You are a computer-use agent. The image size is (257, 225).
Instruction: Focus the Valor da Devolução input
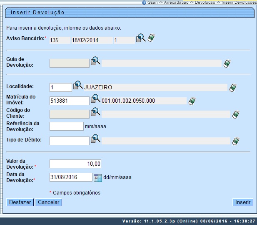75,164
